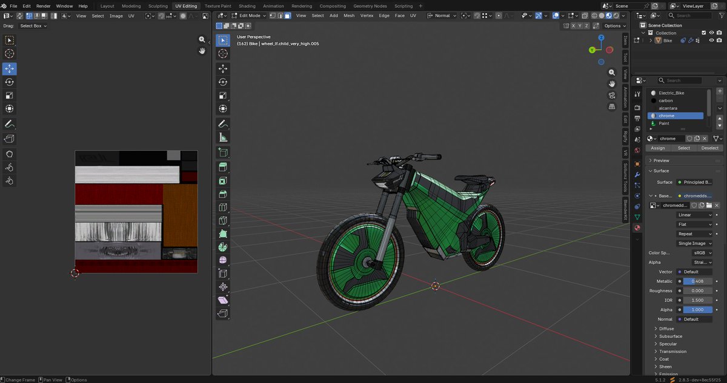Switch to wireframe viewport shading
The width and height of the screenshot is (727, 383).
coord(595,15)
